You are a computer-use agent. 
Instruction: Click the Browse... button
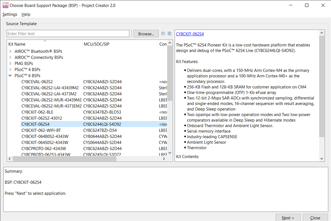click(x=146, y=34)
